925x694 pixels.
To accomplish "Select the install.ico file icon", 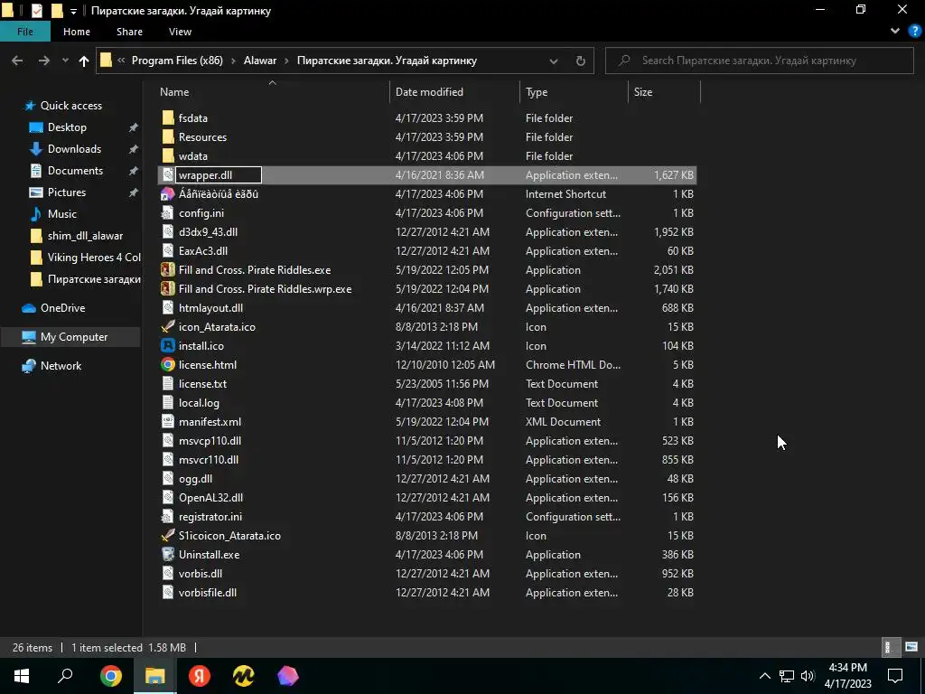I will [x=168, y=346].
